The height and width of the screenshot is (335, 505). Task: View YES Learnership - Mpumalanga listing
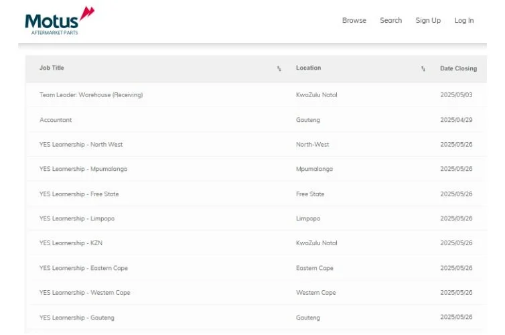point(83,170)
